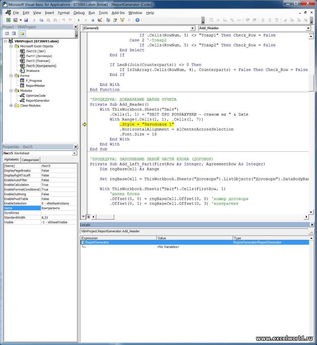
Task: Click the Insert UserForm toolbar icon
Action: [15, 20]
